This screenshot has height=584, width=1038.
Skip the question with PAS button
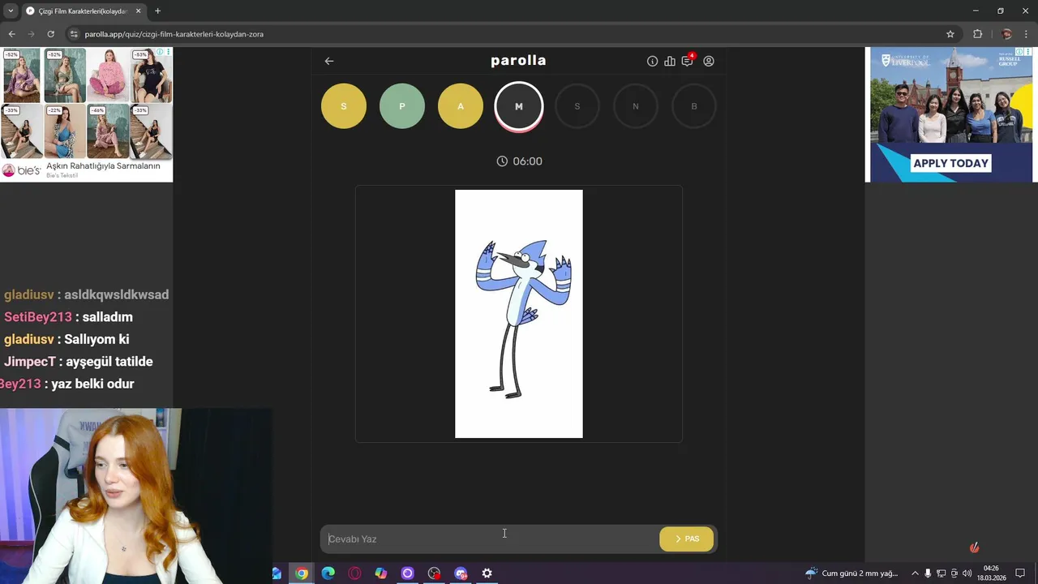click(686, 539)
